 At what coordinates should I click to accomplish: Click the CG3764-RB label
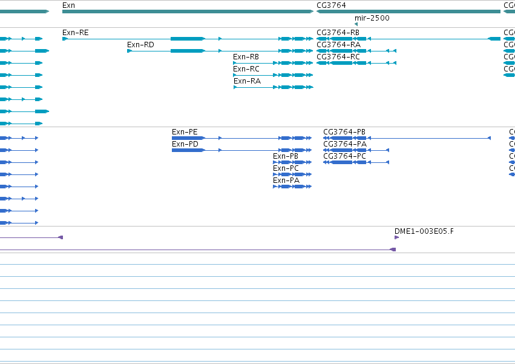point(338,33)
